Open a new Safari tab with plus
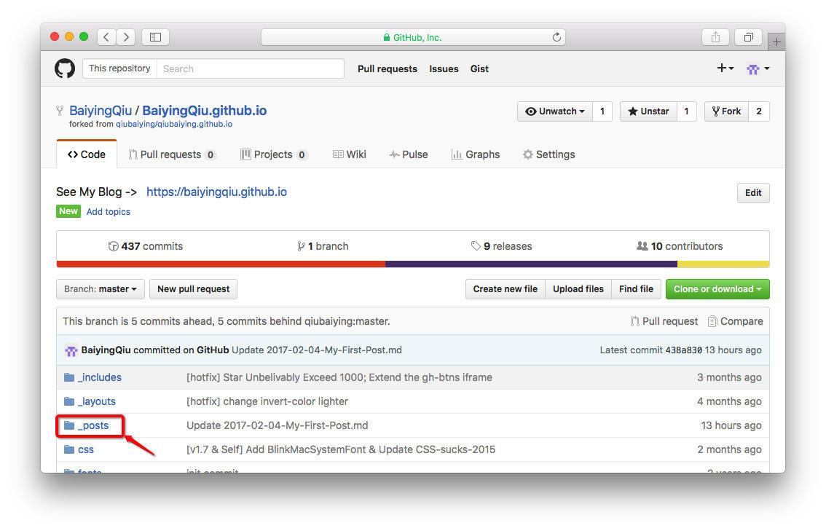 (776, 42)
